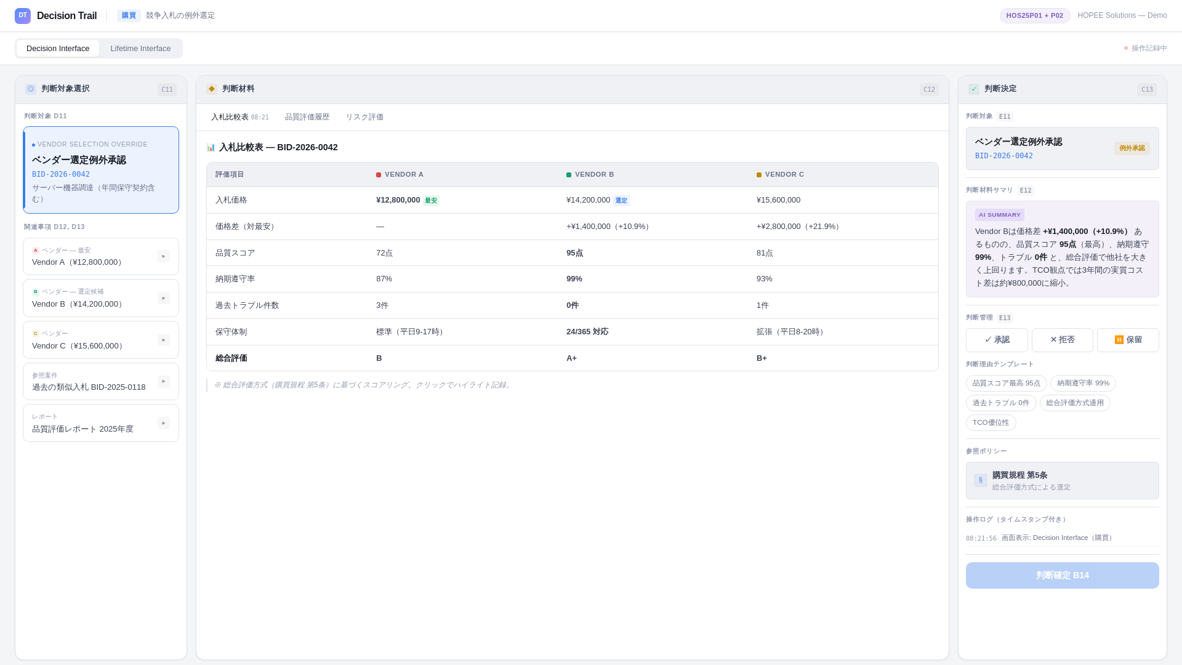Click the chart icon beside 入札比較表 heading
Viewport: 1182px width, 665px height.
[x=211, y=148]
